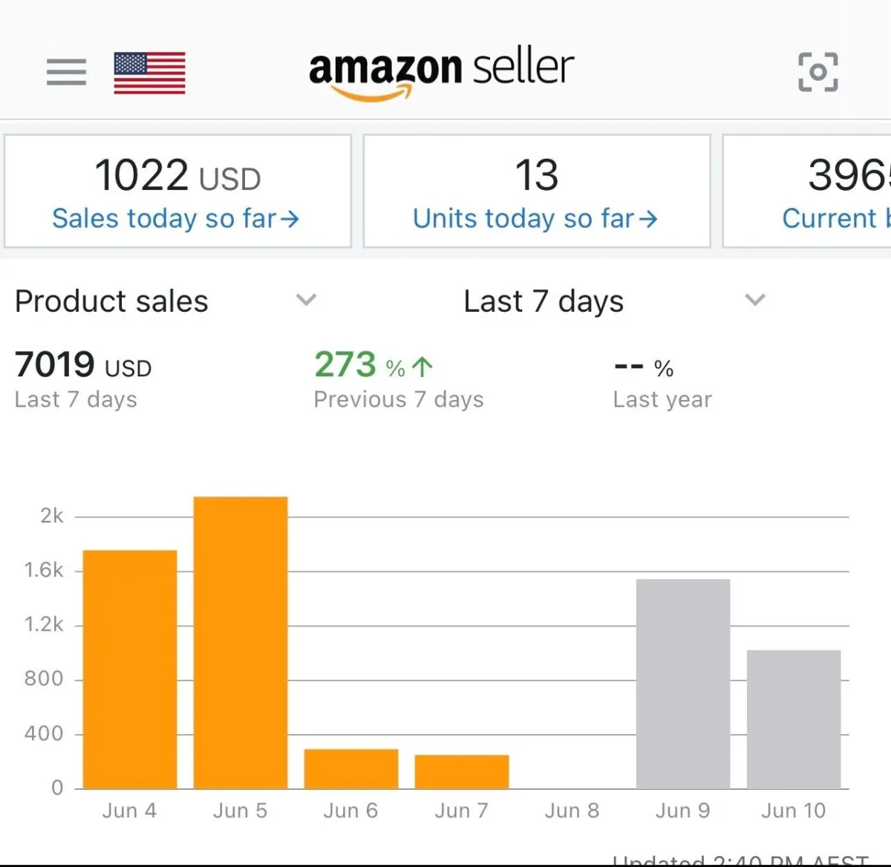Expand the Last 7 days chevron
891x867 pixels.
click(755, 300)
